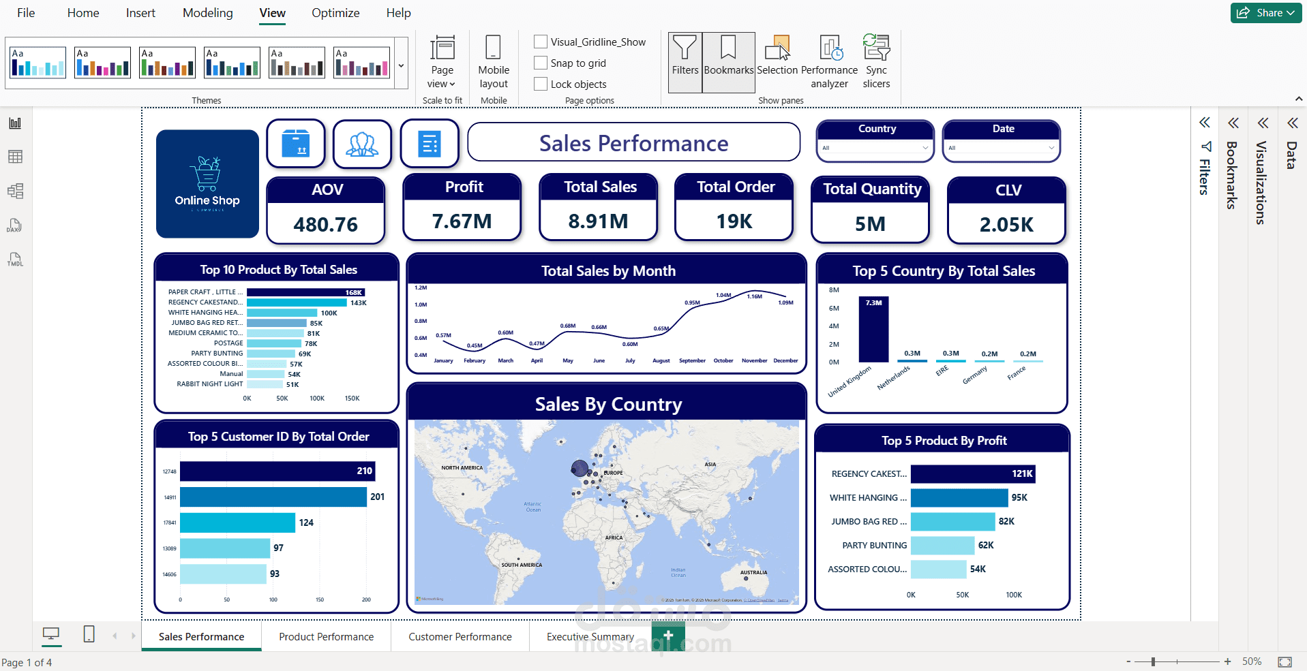Enable Lock objects

pos(541,84)
